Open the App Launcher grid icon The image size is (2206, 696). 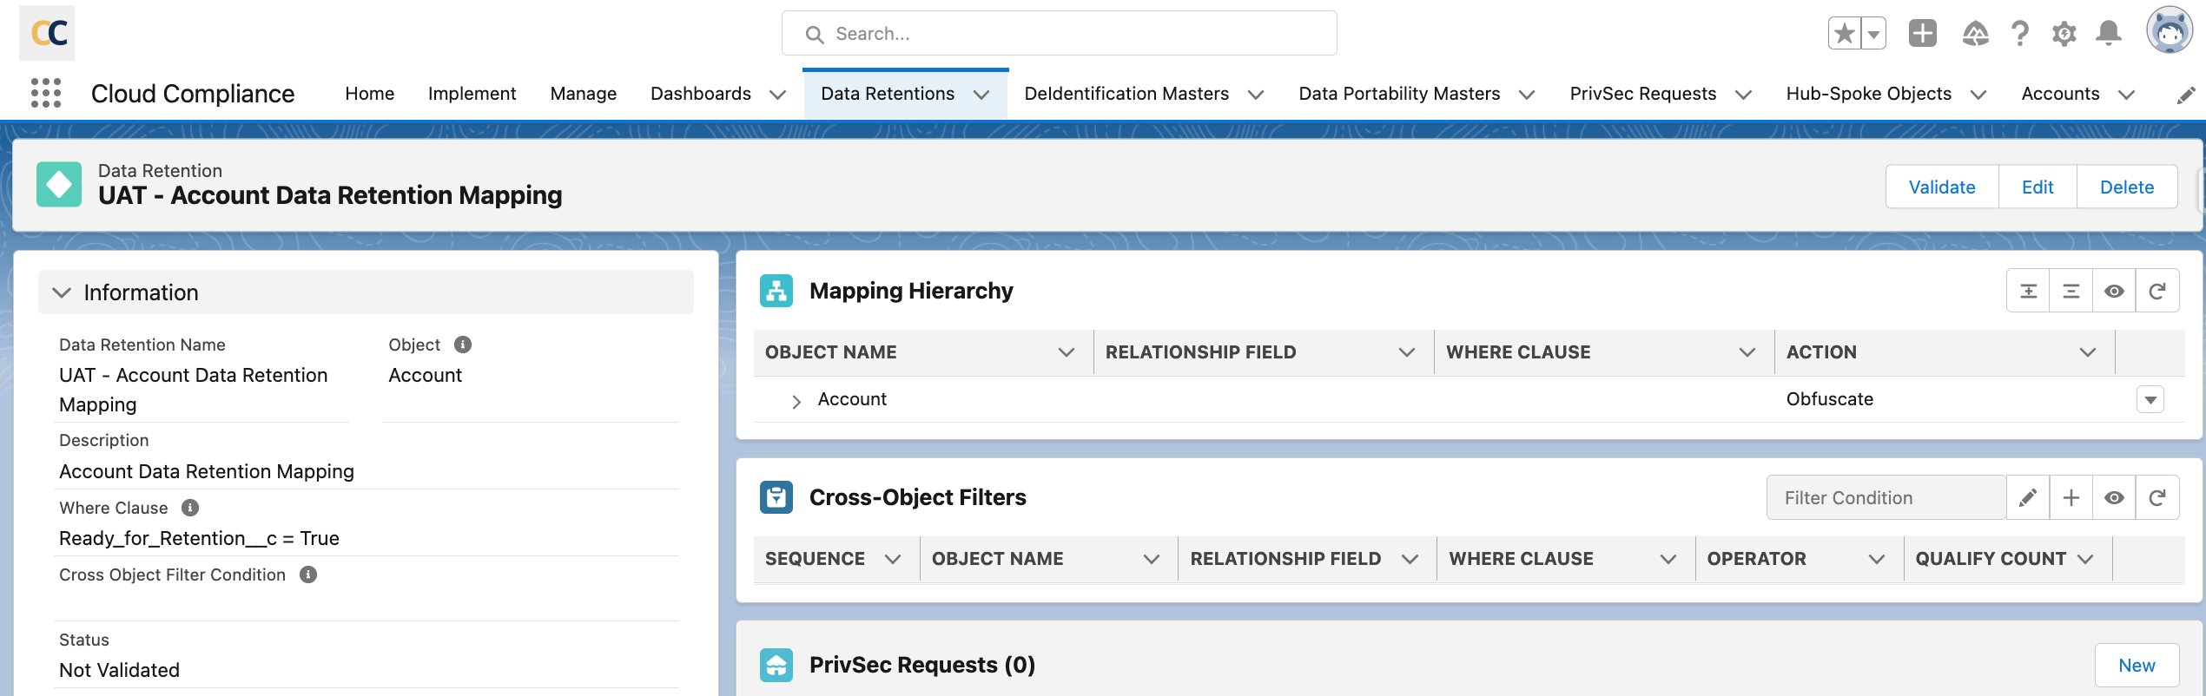click(x=46, y=93)
